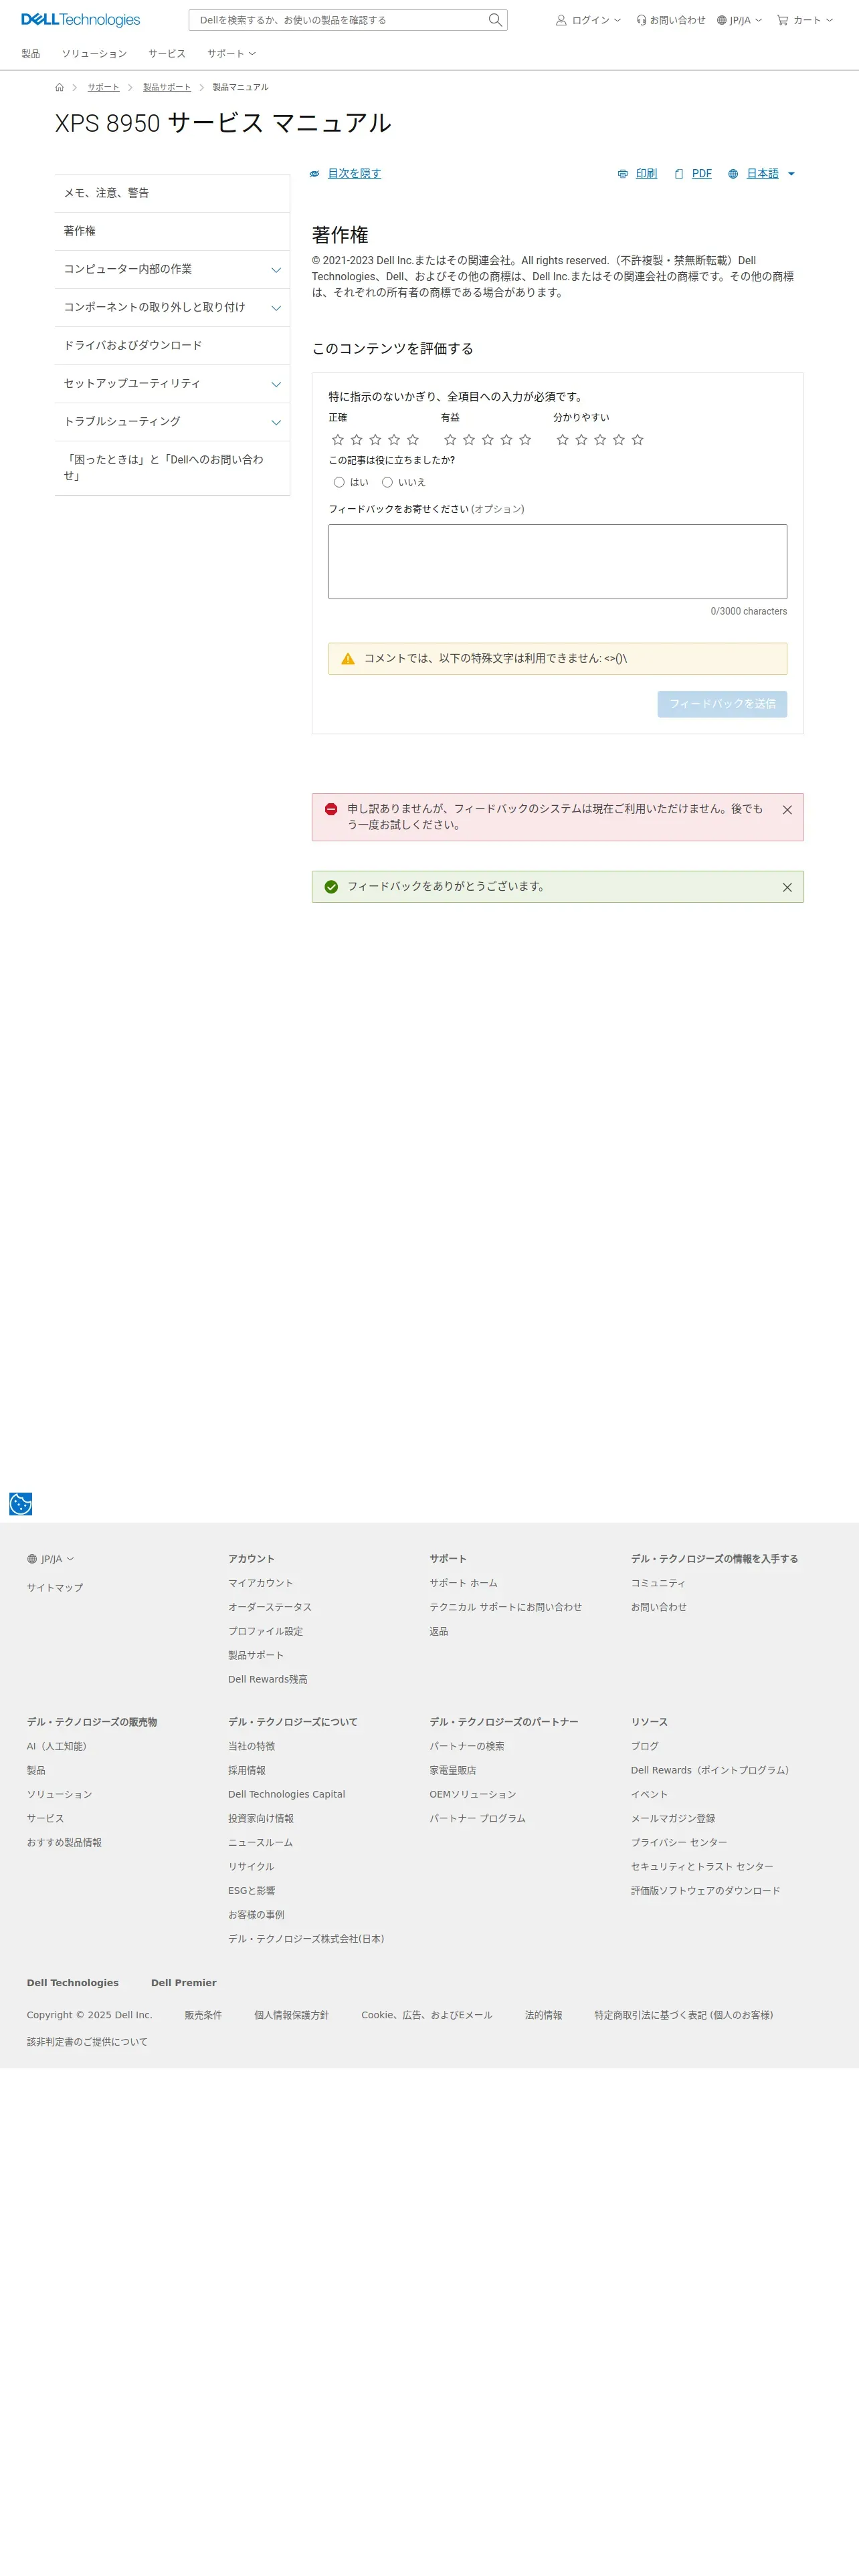Click the yellow warning triangle icon

[348, 659]
